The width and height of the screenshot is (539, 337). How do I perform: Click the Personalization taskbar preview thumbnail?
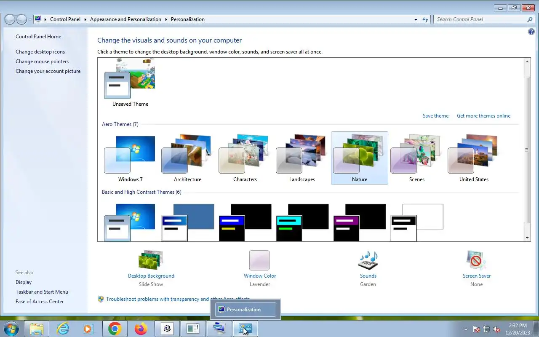tap(245, 310)
